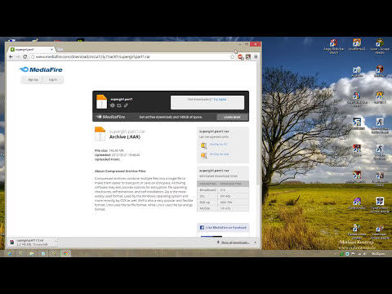Open the dropdown arrow on downloaded file
The image size is (392, 294).
56,242
